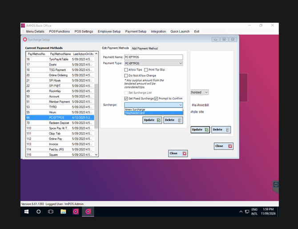The width and height of the screenshot is (298, 229).
Task: Select the SPI P@T row
Action: pos(60,86)
